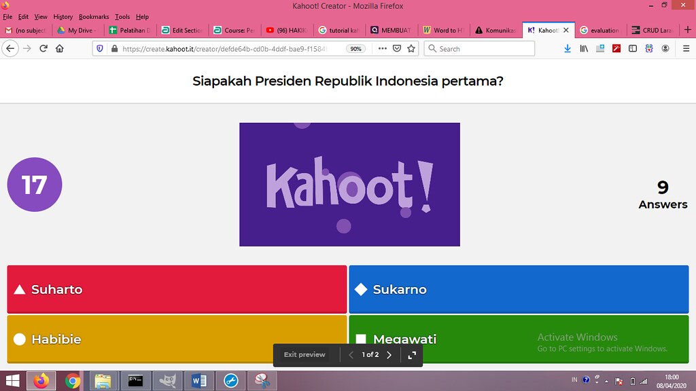Open the Bookmarks menu
The height and width of the screenshot is (391, 696).
[94, 17]
